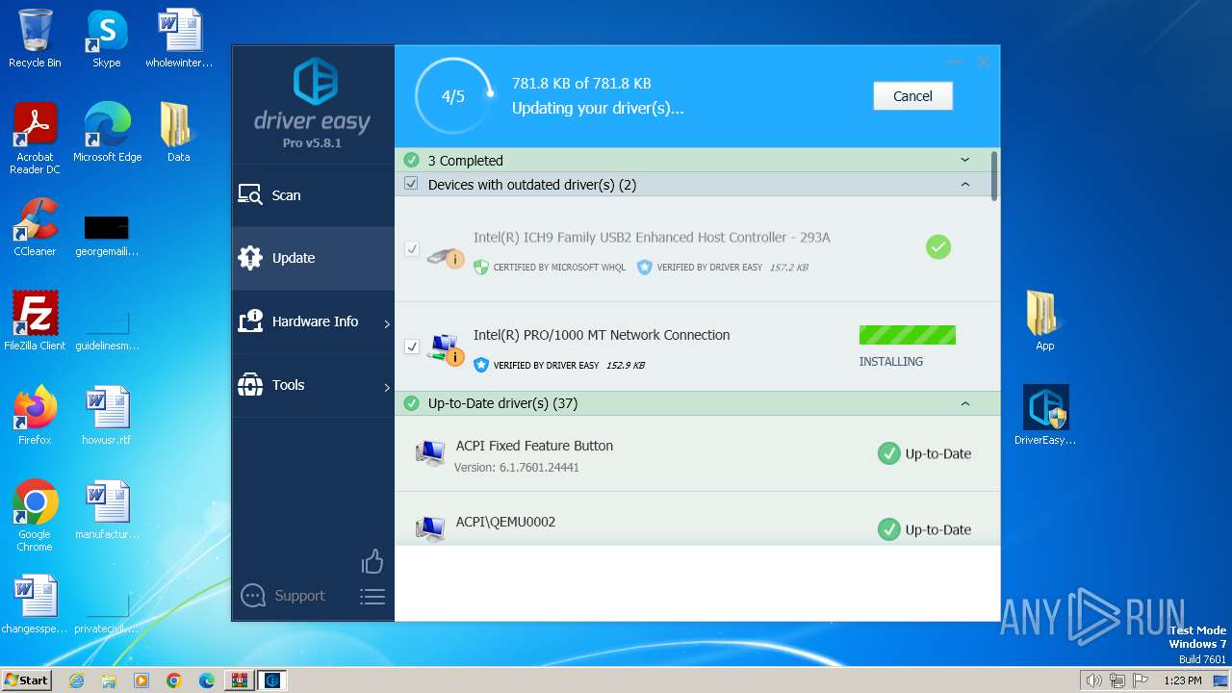Image resolution: width=1232 pixels, height=693 pixels.
Task: Expand the Hardware Info submenu arrow
Action: pyautogui.click(x=387, y=323)
